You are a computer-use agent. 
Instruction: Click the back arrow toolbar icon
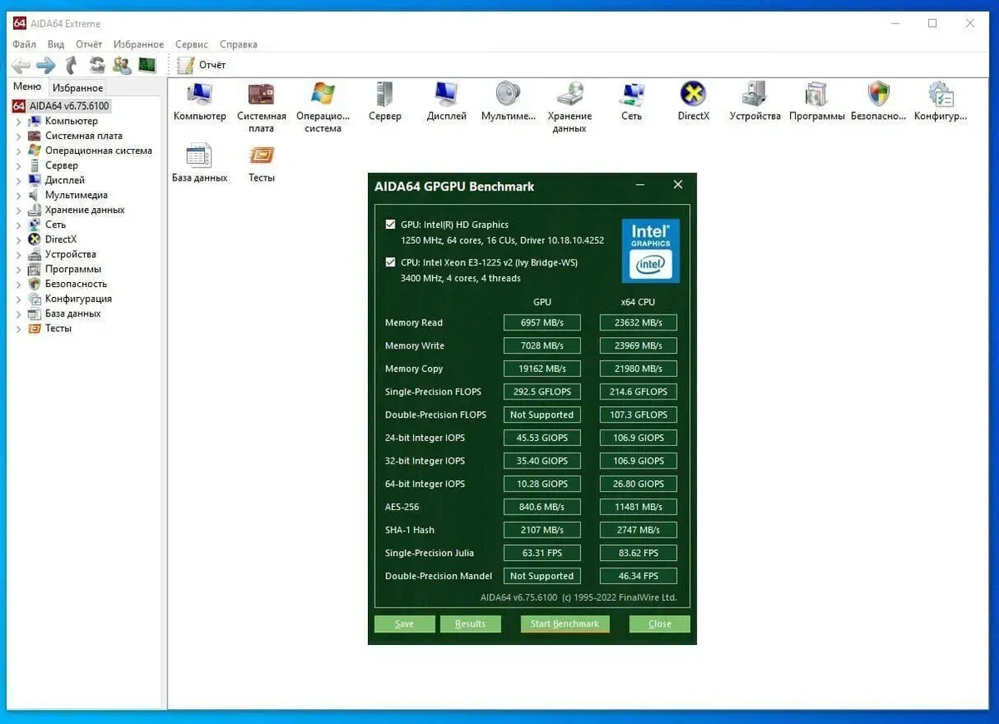(x=21, y=65)
